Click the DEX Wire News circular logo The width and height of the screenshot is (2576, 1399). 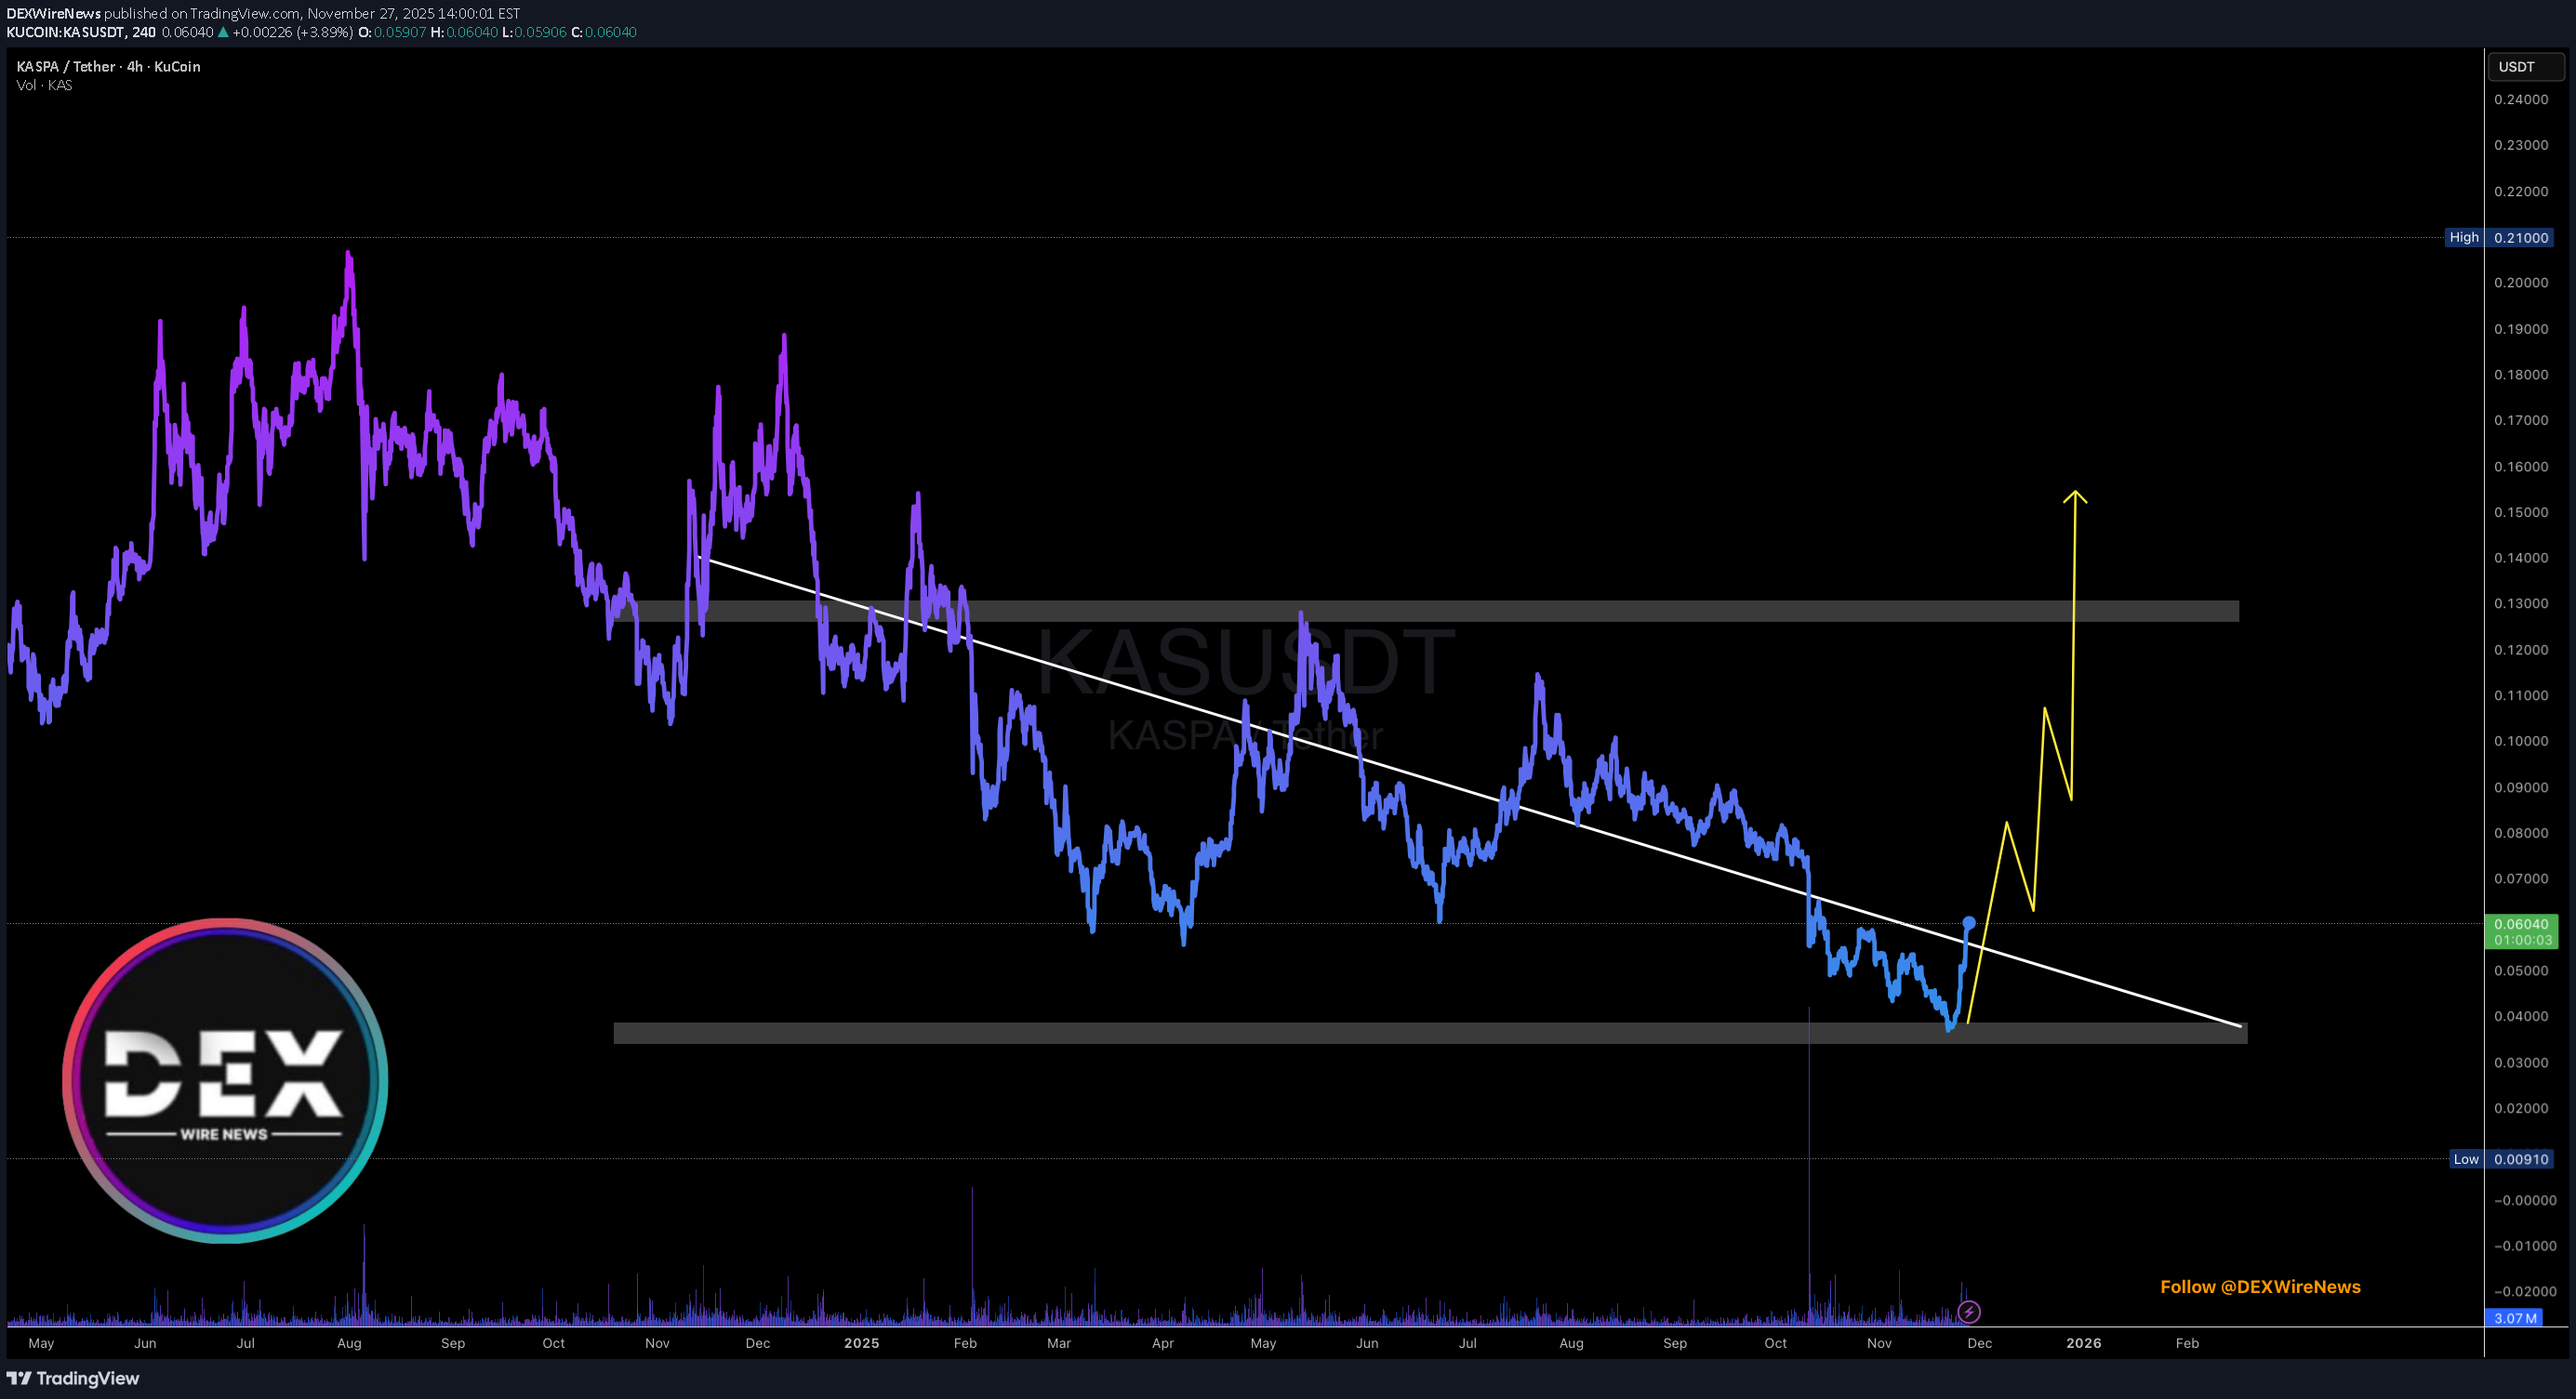coord(225,1080)
